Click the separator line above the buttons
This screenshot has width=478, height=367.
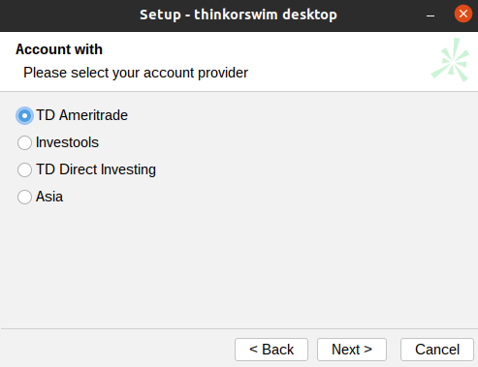click(x=239, y=329)
